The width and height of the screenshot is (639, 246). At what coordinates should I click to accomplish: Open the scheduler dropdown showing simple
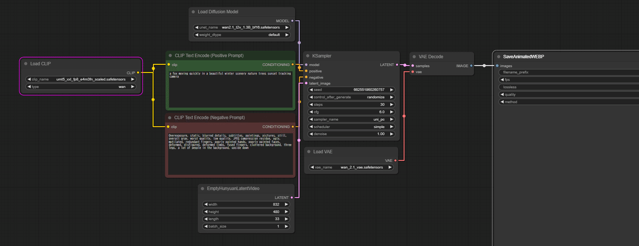point(351,127)
